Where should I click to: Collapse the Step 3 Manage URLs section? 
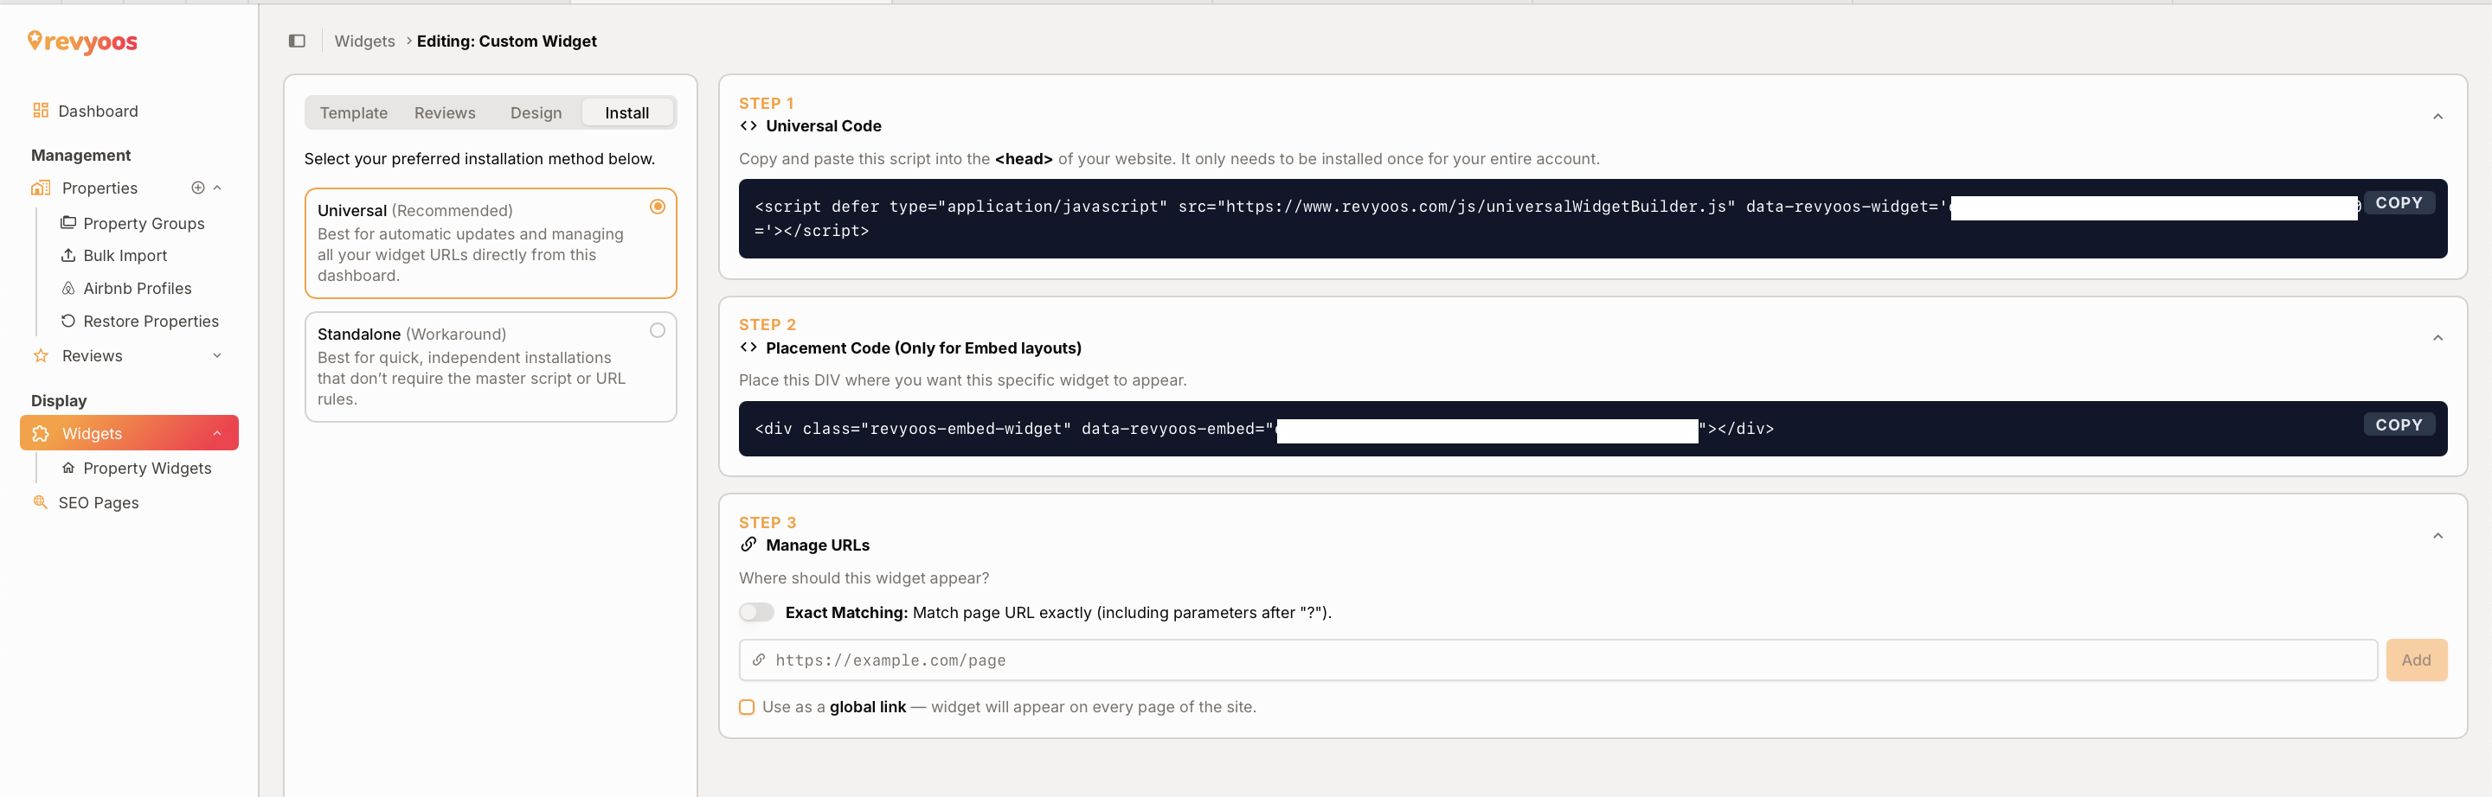coord(2437,536)
